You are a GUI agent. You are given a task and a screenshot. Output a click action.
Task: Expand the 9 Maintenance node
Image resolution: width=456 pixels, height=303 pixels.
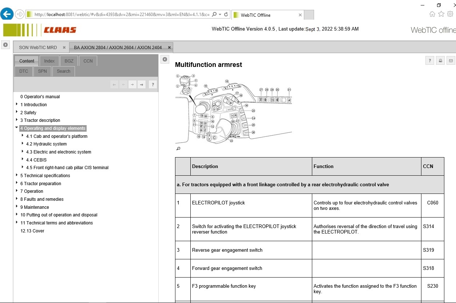pyautogui.click(x=17, y=207)
